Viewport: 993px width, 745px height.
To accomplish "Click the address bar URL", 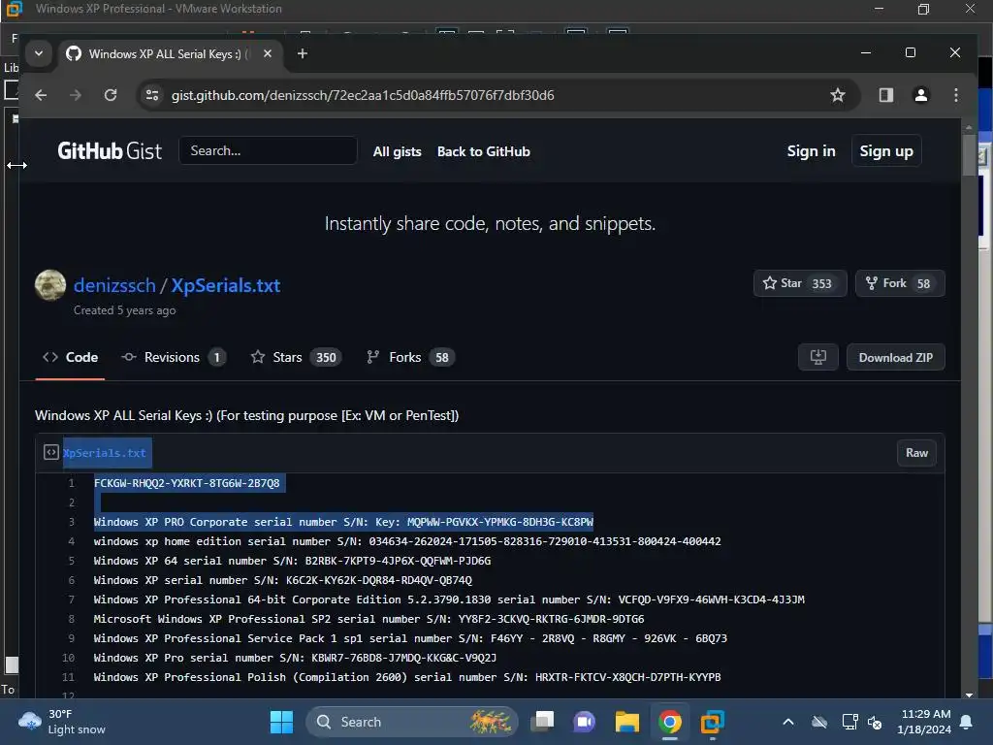I will coord(363,95).
